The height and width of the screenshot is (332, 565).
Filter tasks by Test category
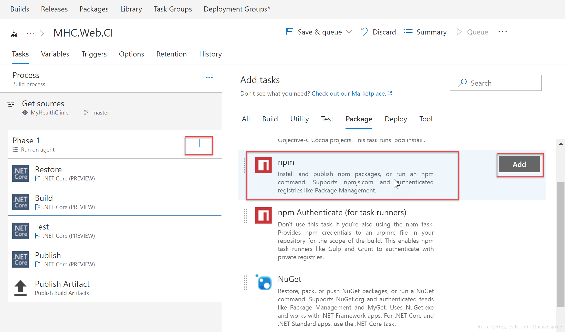(327, 119)
